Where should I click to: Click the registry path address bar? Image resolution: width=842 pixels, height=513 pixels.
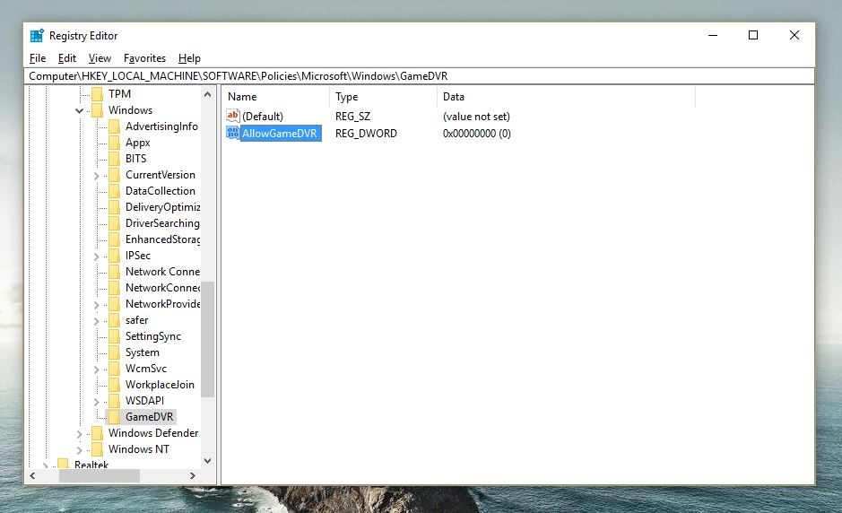click(419, 75)
